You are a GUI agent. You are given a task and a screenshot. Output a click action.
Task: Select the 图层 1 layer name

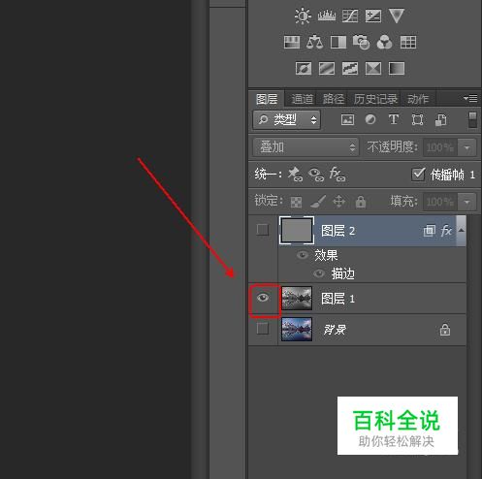(x=337, y=299)
